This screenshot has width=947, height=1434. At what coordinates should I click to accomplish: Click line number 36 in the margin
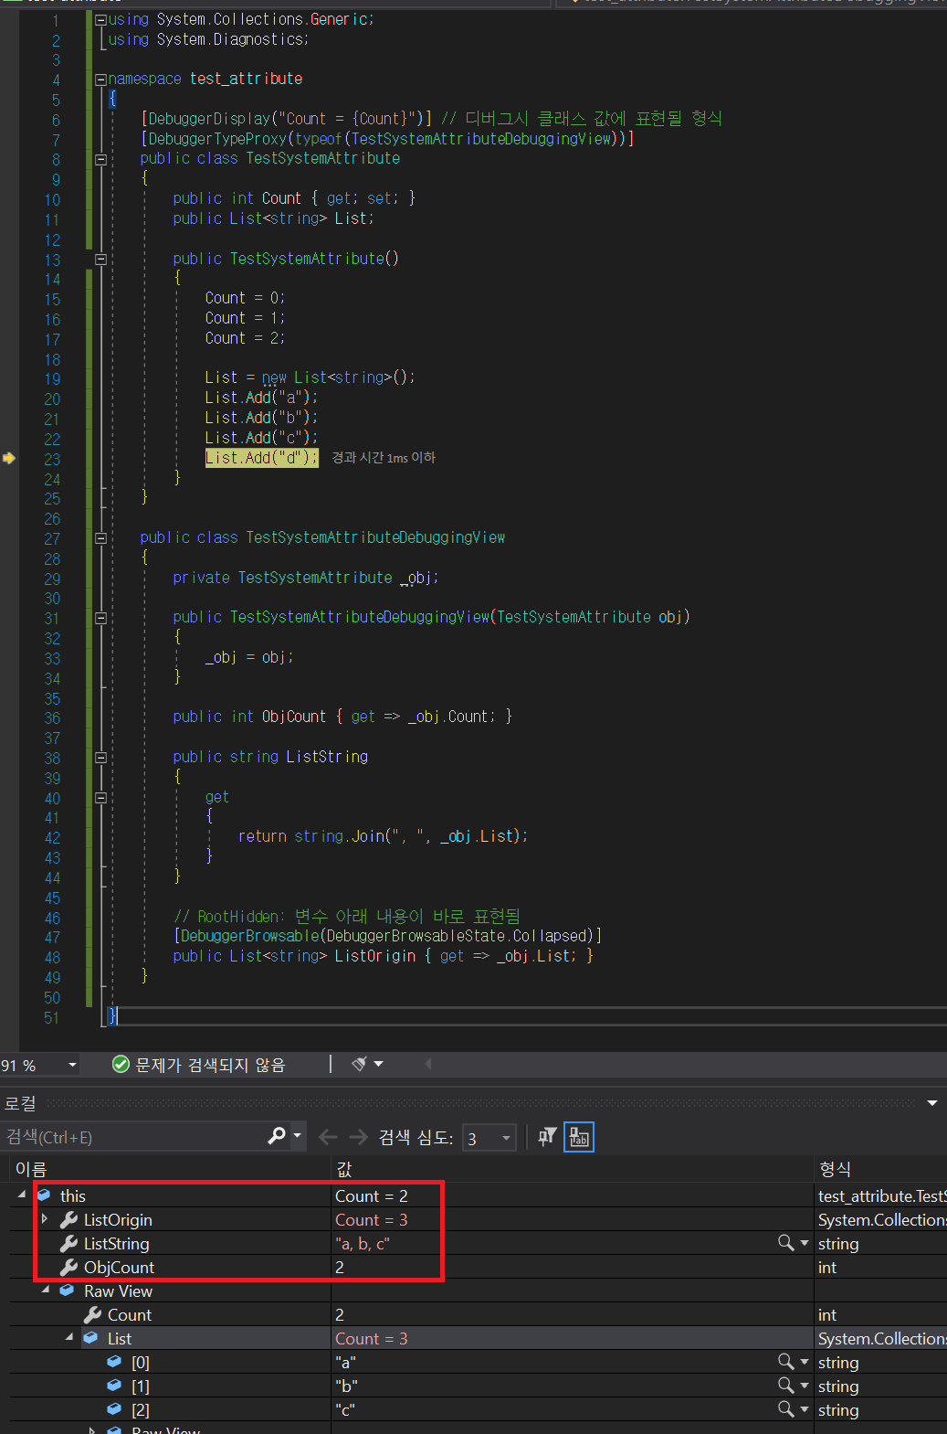52,718
